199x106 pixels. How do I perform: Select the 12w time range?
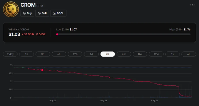156,54
